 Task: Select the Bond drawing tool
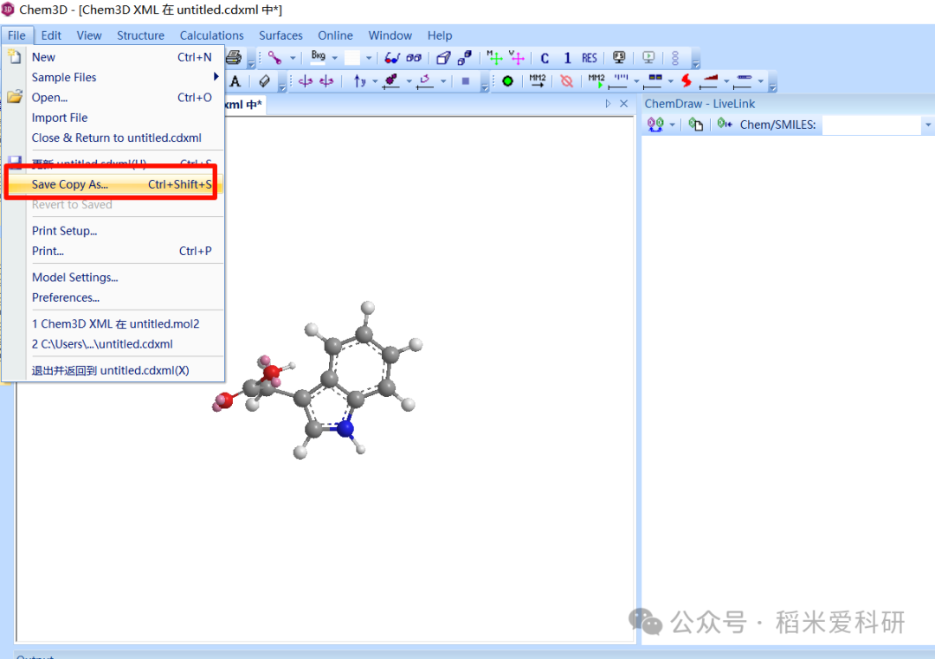point(274,56)
